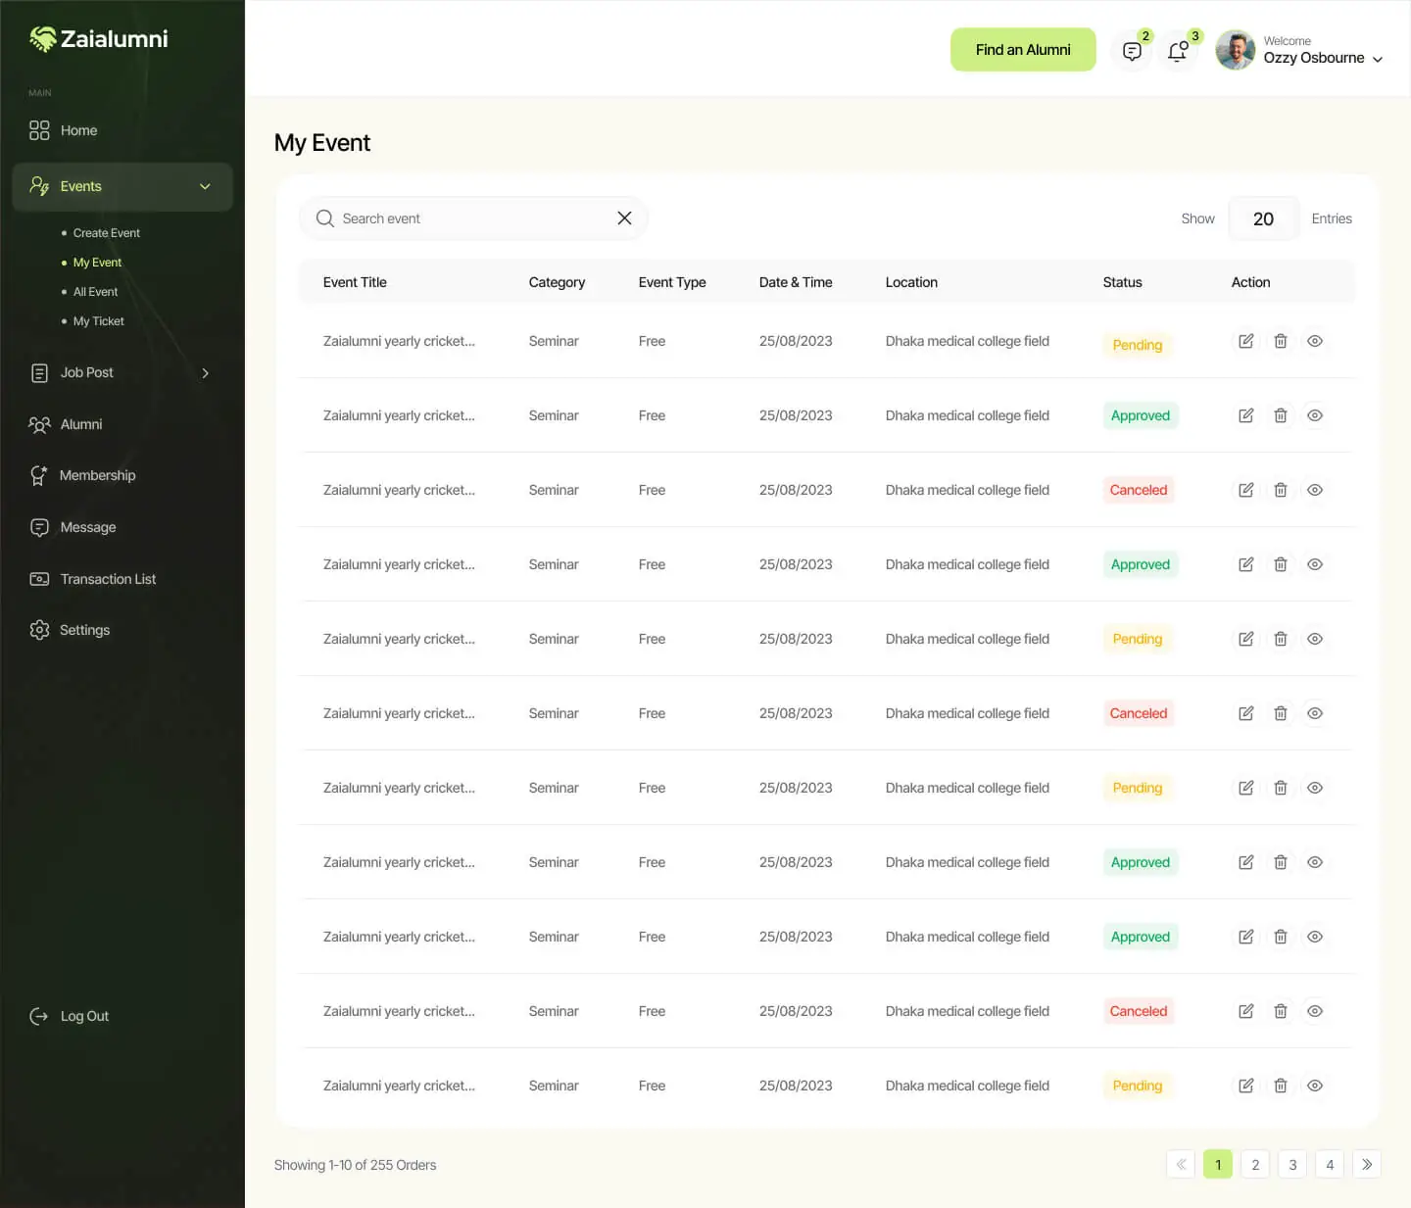The height and width of the screenshot is (1208, 1411).
Task: Collapse the Events menu chevron
Action: pos(205,186)
